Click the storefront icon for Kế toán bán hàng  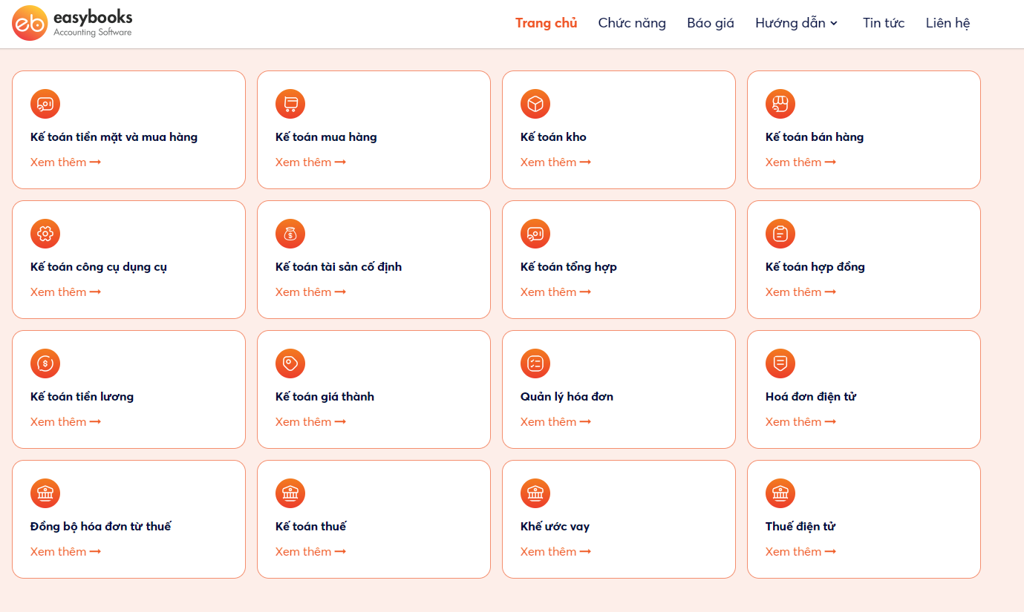click(x=780, y=105)
